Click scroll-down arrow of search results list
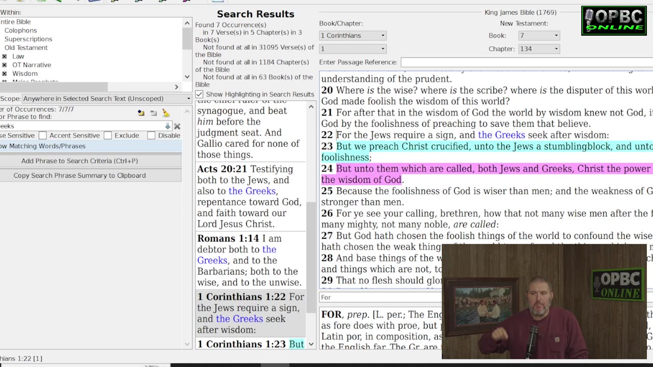 pyautogui.click(x=311, y=345)
